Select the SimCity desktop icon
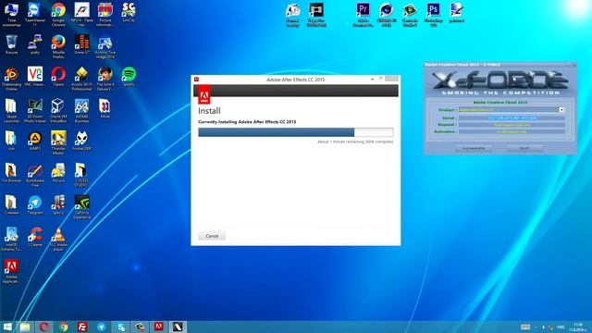Screen dimensions: 592x333 [129, 12]
